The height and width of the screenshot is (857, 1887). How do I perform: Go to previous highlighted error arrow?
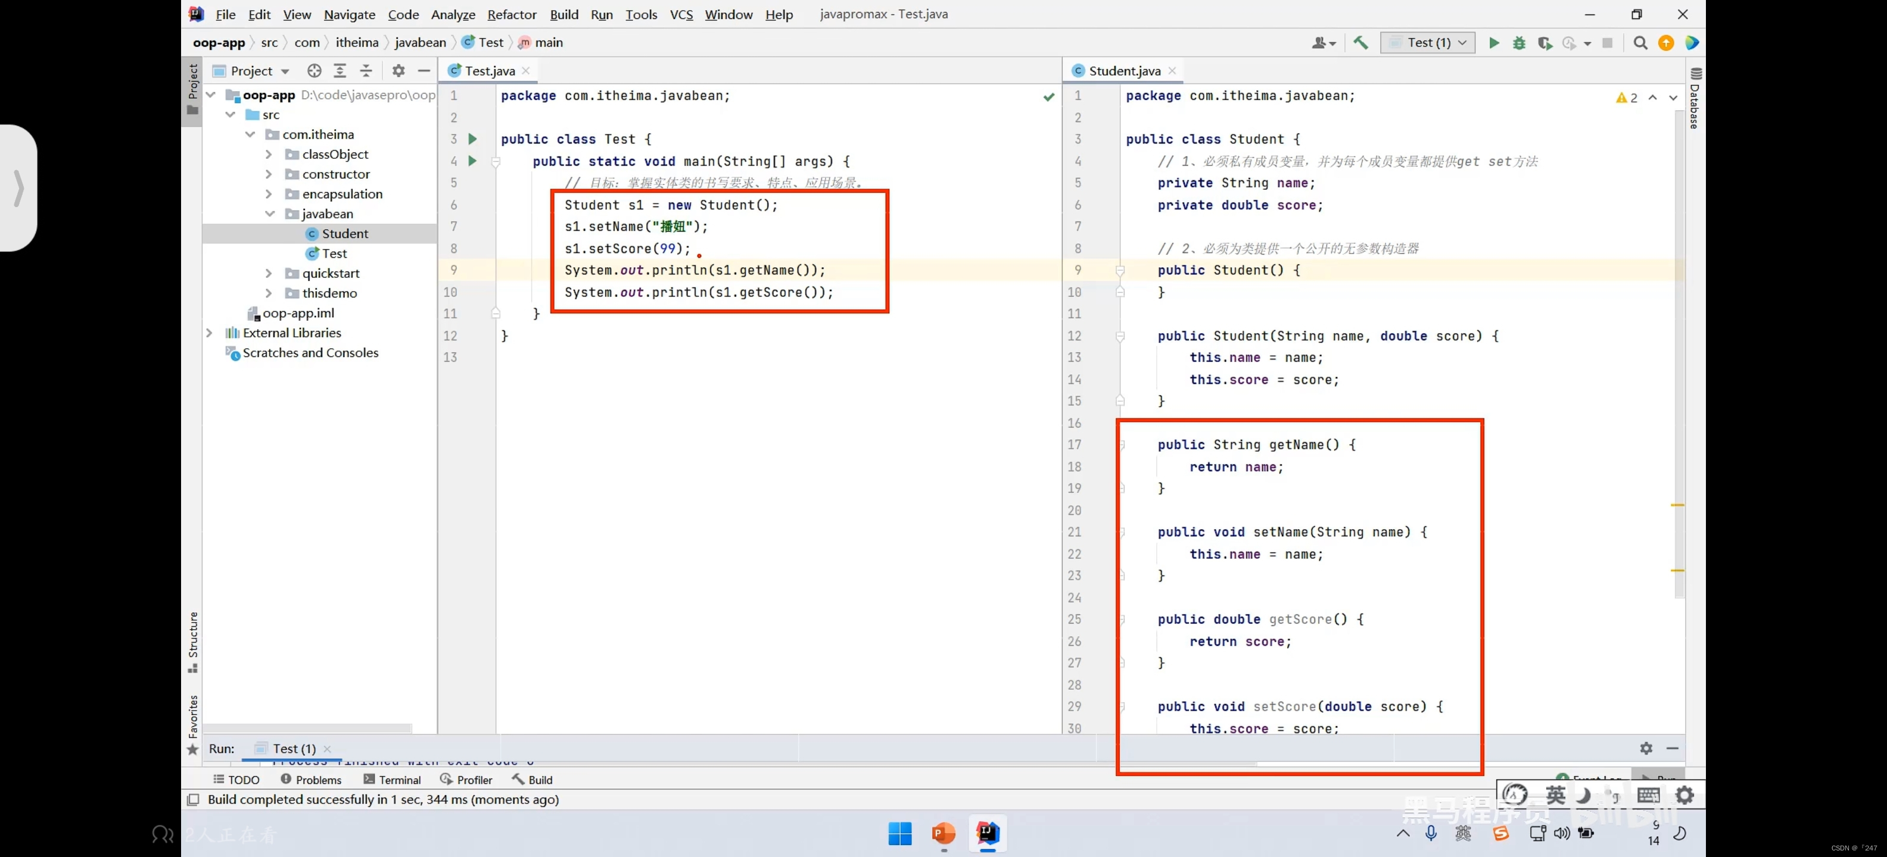click(x=1652, y=98)
